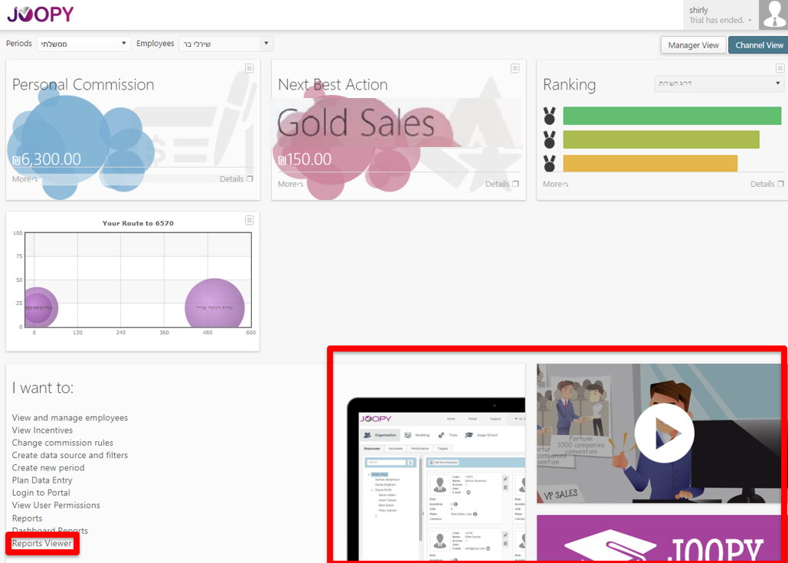Open the tablet screenshot thumbnail
The image size is (788, 563).
point(436,479)
